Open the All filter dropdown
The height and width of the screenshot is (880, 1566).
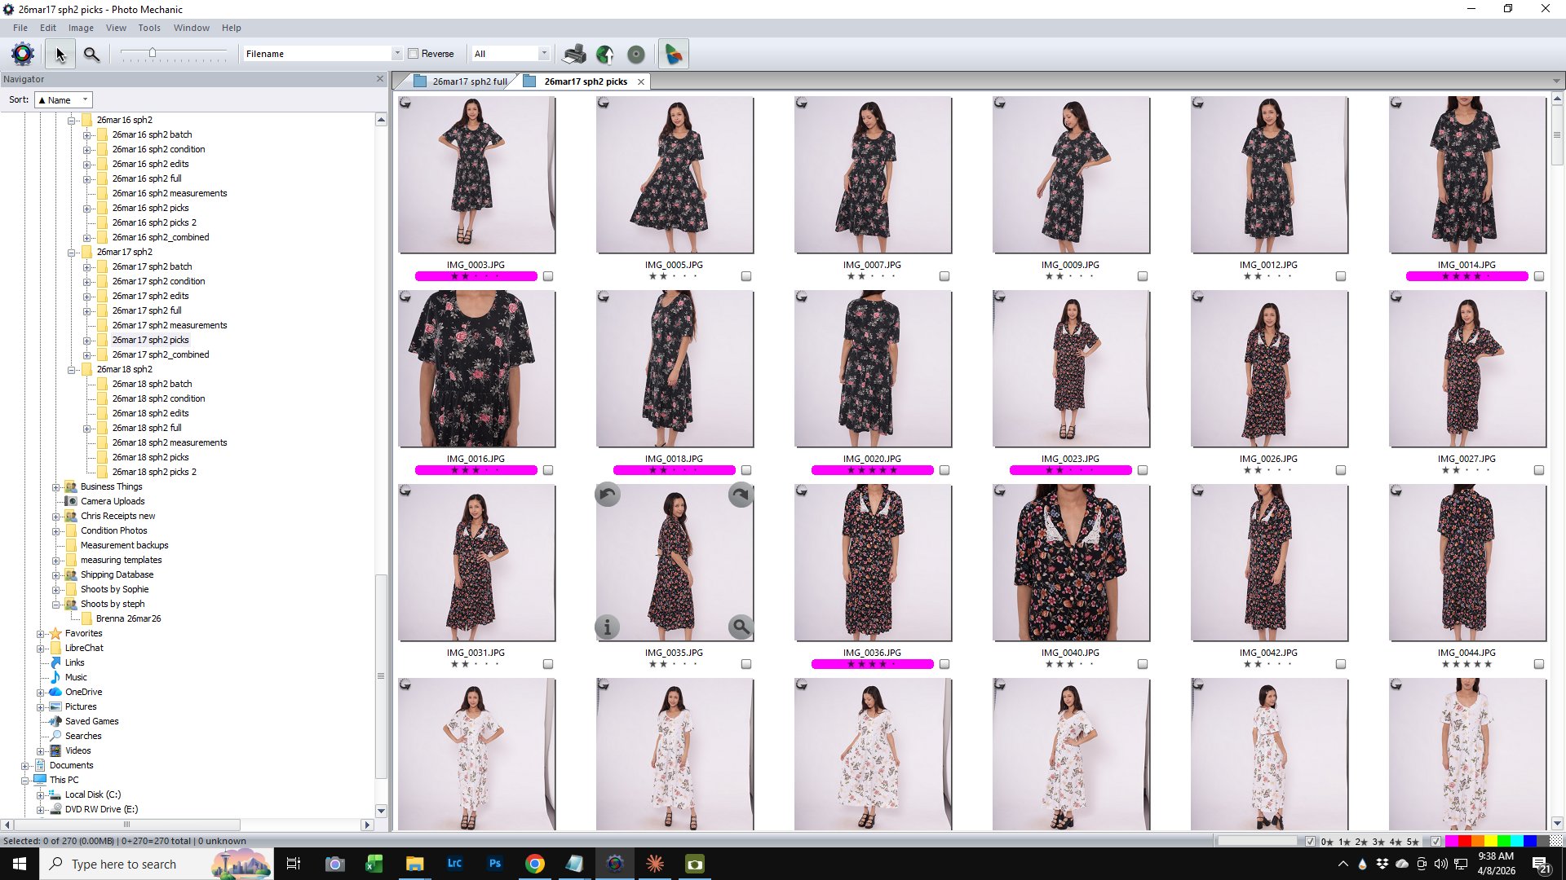[x=543, y=54]
